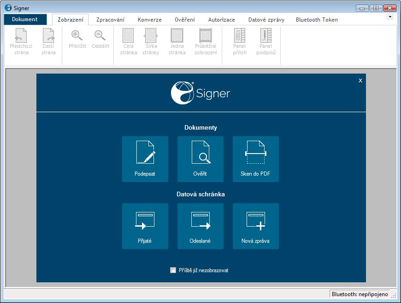
Task: Start Sken do PDF
Action: (255, 159)
